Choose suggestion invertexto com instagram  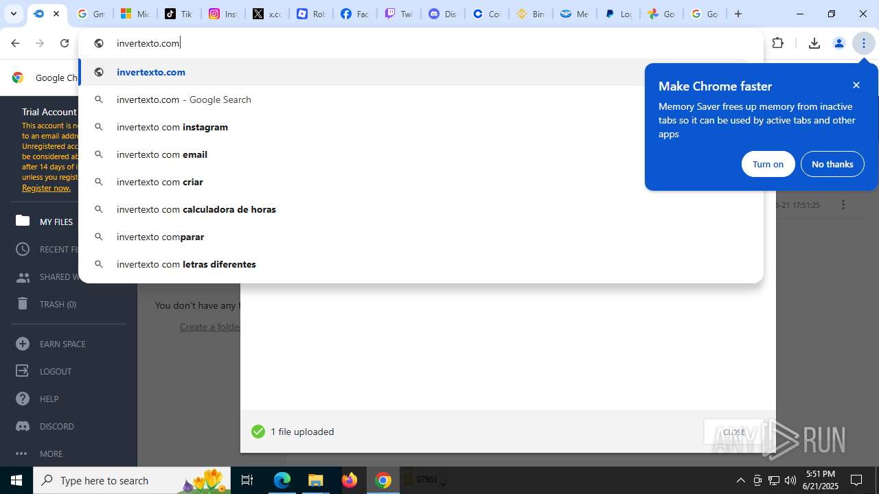click(420, 127)
